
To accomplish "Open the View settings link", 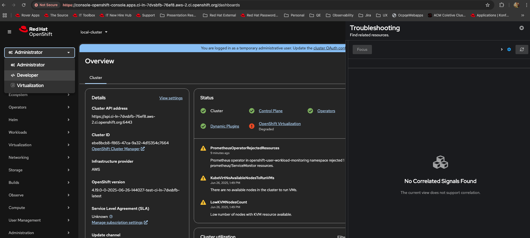I will click(171, 98).
